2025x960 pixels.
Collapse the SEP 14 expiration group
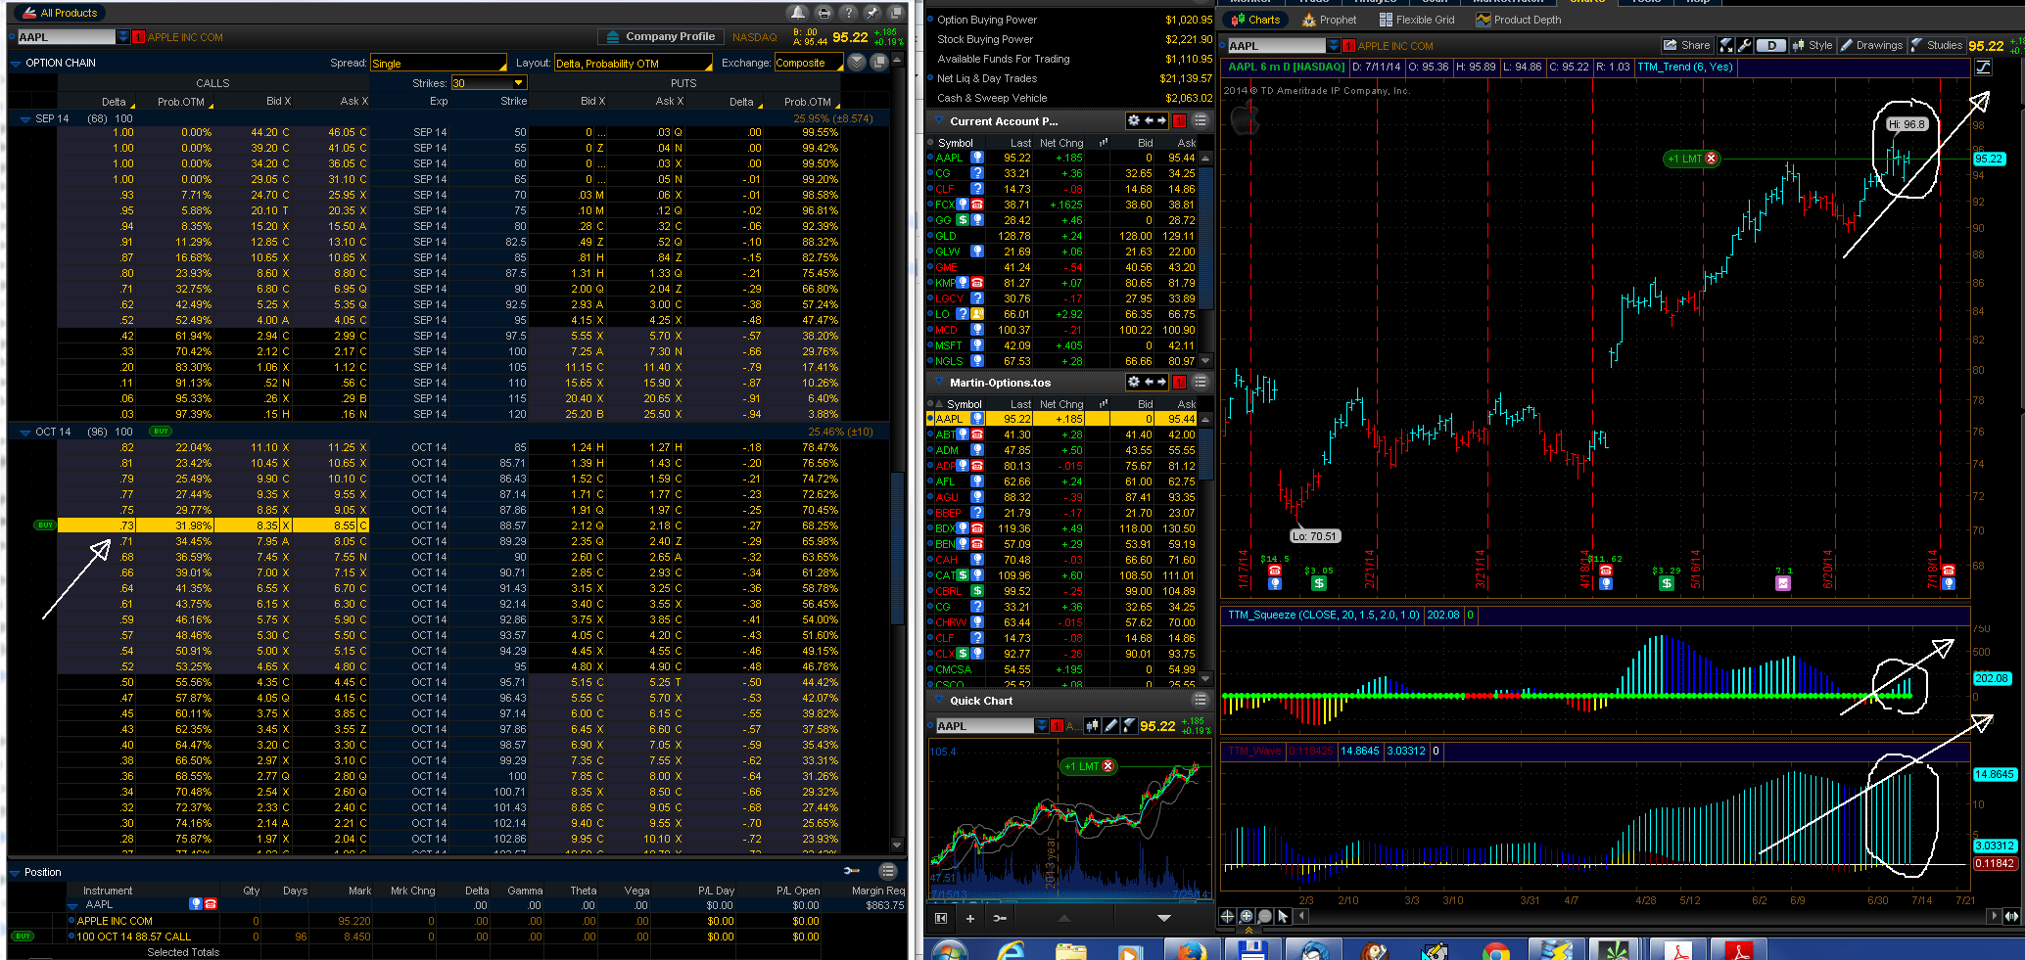pos(25,118)
